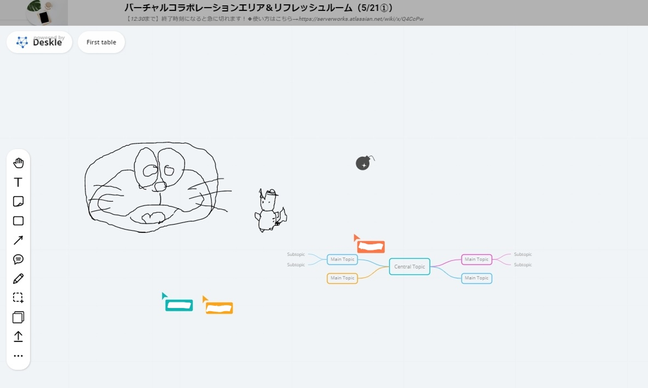Click the Deskle logo button
Image resolution: width=648 pixels, height=388 pixels.
[x=40, y=42]
